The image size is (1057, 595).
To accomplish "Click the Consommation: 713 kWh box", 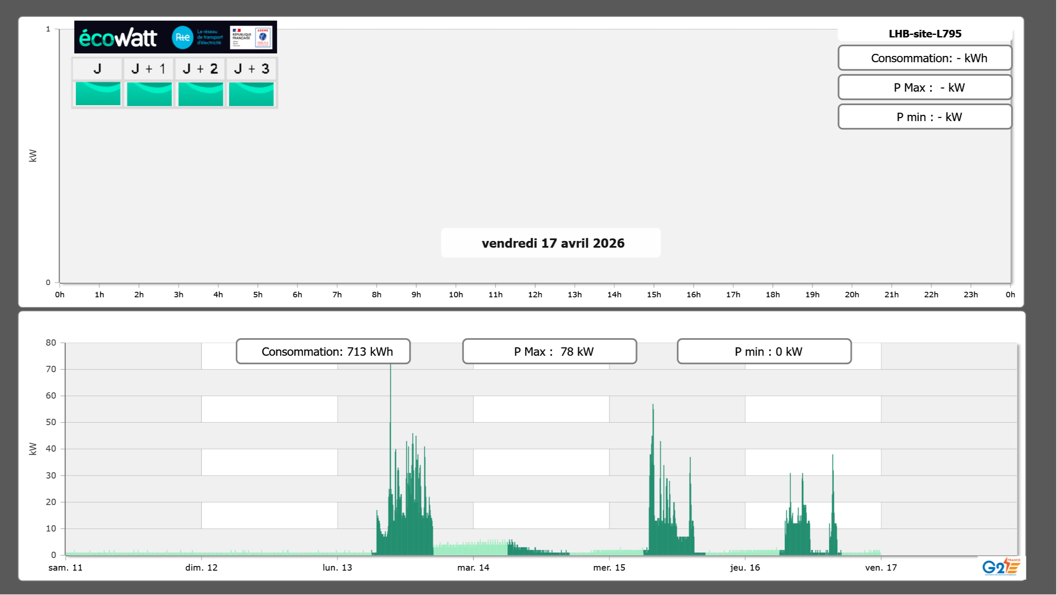I will [323, 352].
